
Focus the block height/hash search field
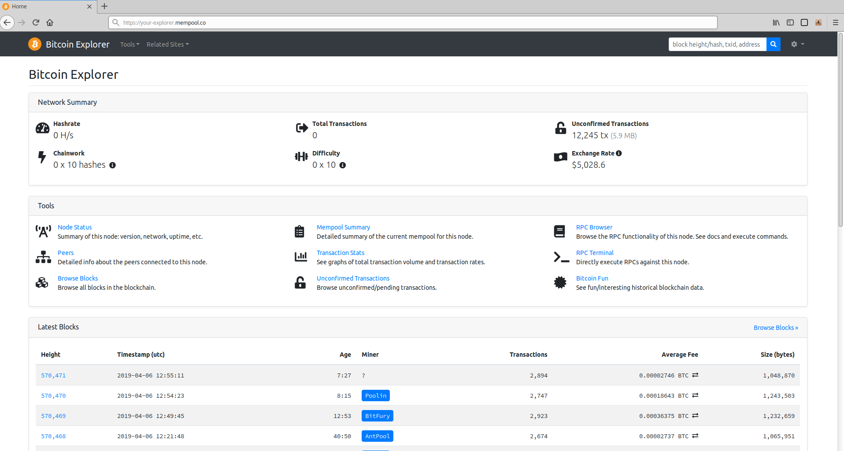point(718,44)
